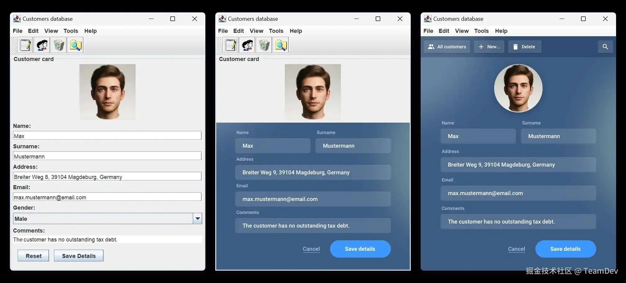Click the app icon in left window title bar
The width and height of the screenshot is (626, 283).
[x=17, y=19]
